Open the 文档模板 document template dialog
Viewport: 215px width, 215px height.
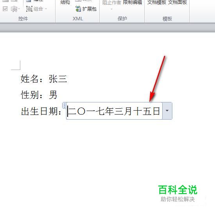click(x=157, y=2)
